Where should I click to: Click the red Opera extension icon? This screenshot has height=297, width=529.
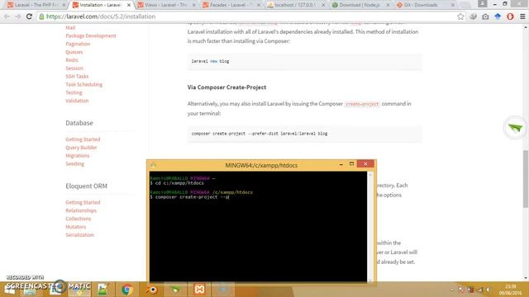pos(510,16)
